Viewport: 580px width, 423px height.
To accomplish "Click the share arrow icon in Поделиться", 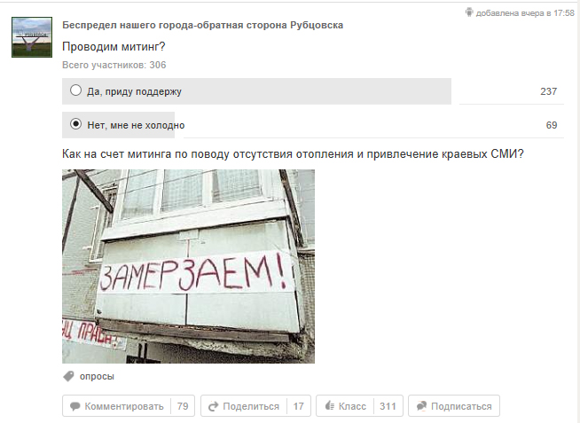I will coord(213,406).
